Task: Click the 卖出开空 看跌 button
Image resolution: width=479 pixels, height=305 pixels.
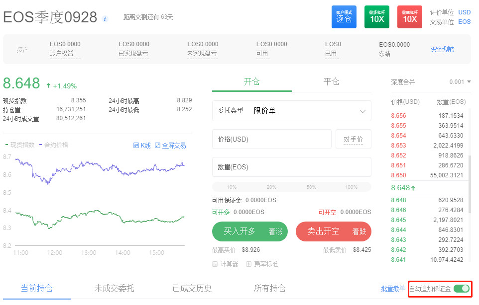Action: pos(334,231)
